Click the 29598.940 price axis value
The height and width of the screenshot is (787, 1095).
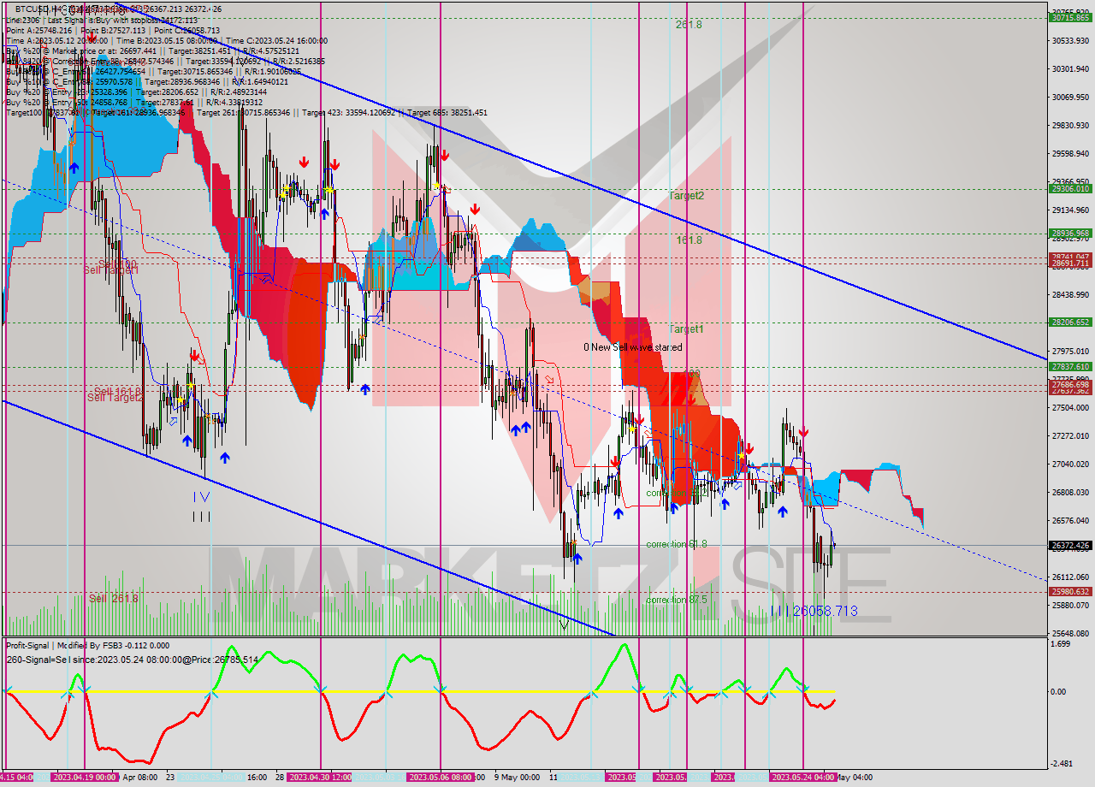(x=1069, y=154)
